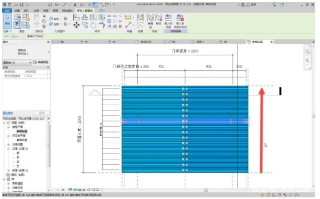Choose the Offset tool
The image size is (320, 199).
(x=85, y=18)
